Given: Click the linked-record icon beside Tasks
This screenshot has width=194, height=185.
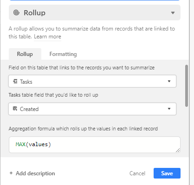Looking at the screenshot, I should pos(15,81).
